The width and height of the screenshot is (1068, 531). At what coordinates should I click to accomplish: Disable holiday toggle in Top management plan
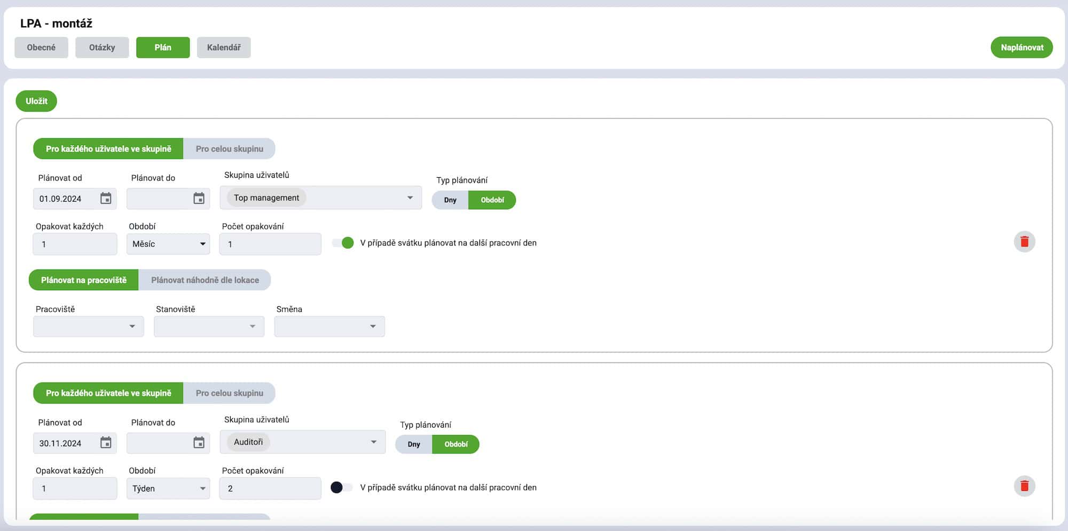pyautogui.click(x=343, y=243)
